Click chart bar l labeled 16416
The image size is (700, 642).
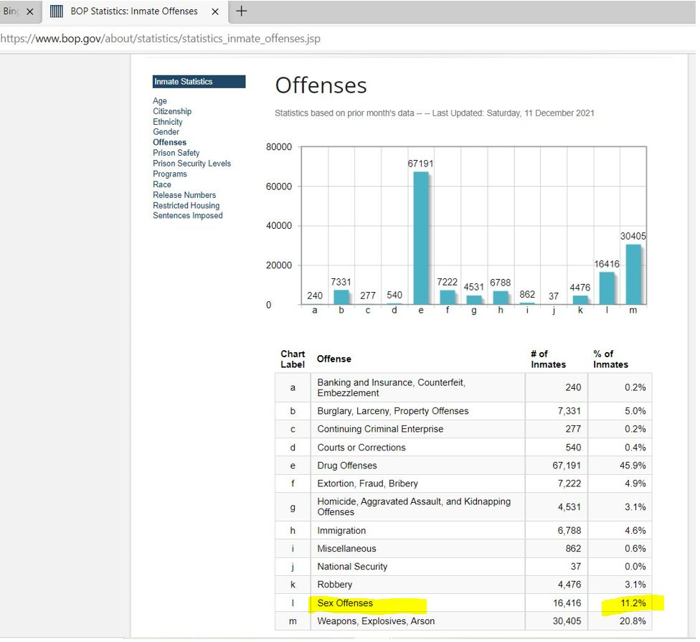point(606,288)
